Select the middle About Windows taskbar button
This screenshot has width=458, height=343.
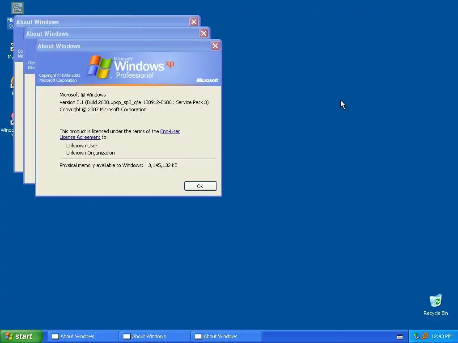(154, 336)
